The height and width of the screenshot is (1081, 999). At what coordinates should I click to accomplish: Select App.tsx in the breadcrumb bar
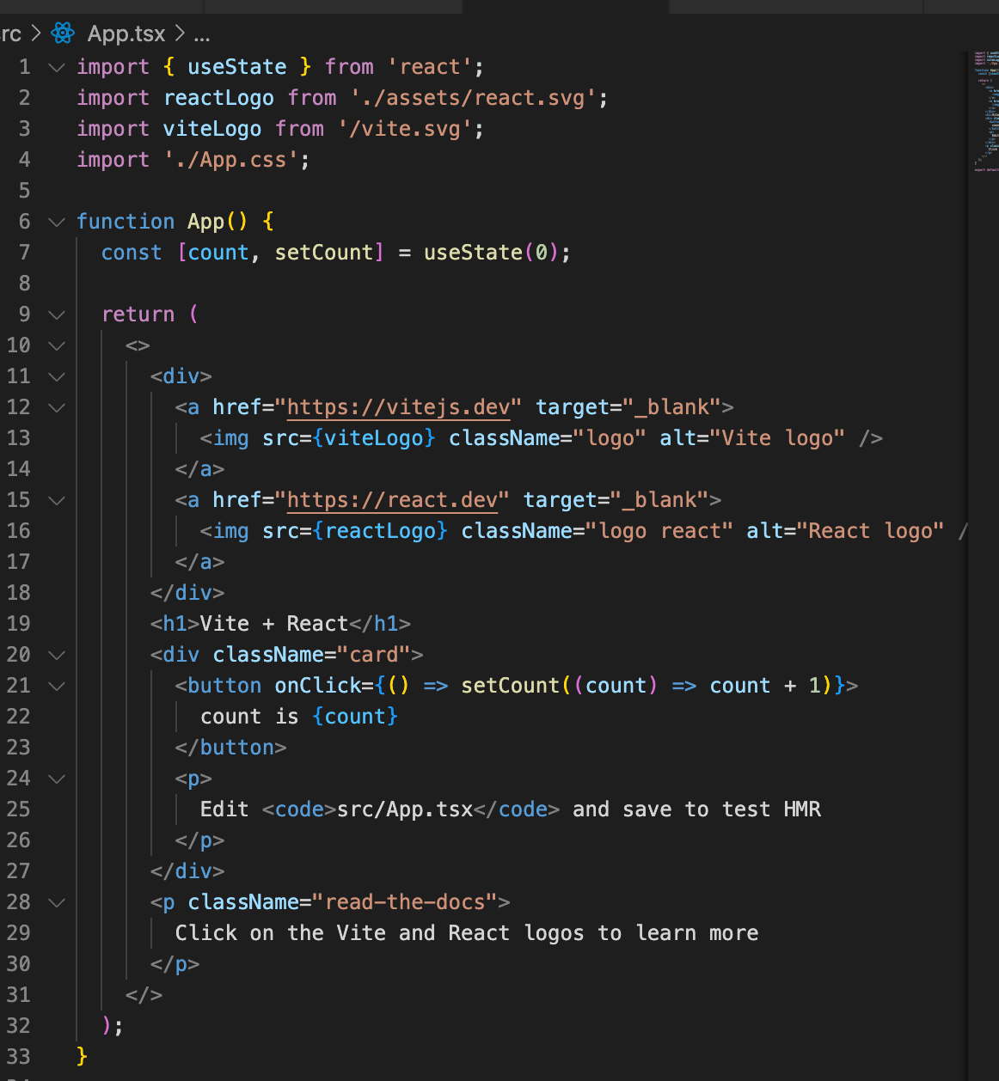point(126,33)
